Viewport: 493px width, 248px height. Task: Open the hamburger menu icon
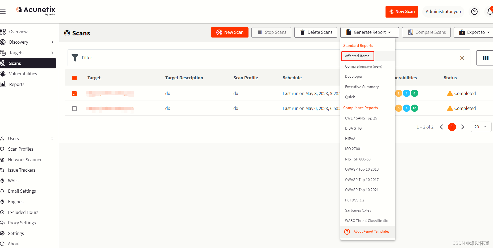click(x=3, y=11)
